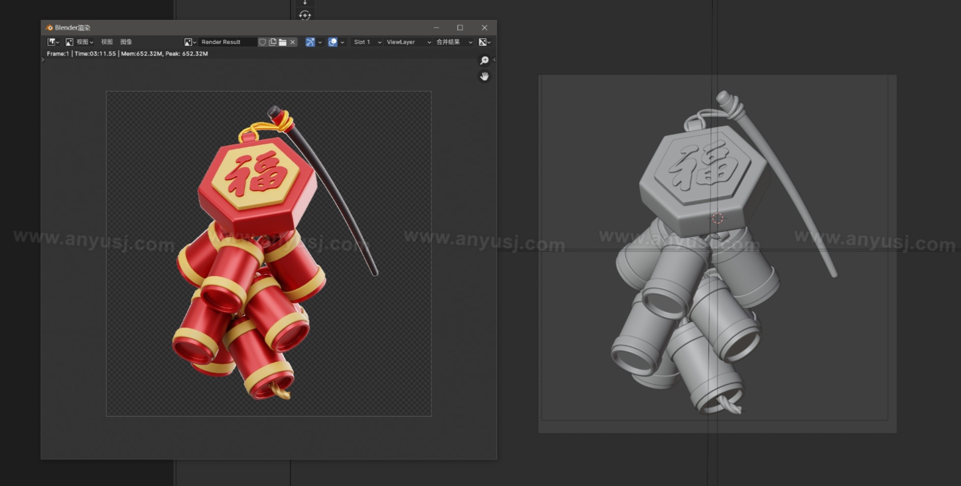Expand overlay options dropdown arrow
This screenshot has height=486, width=961.
tap(342, 42)
